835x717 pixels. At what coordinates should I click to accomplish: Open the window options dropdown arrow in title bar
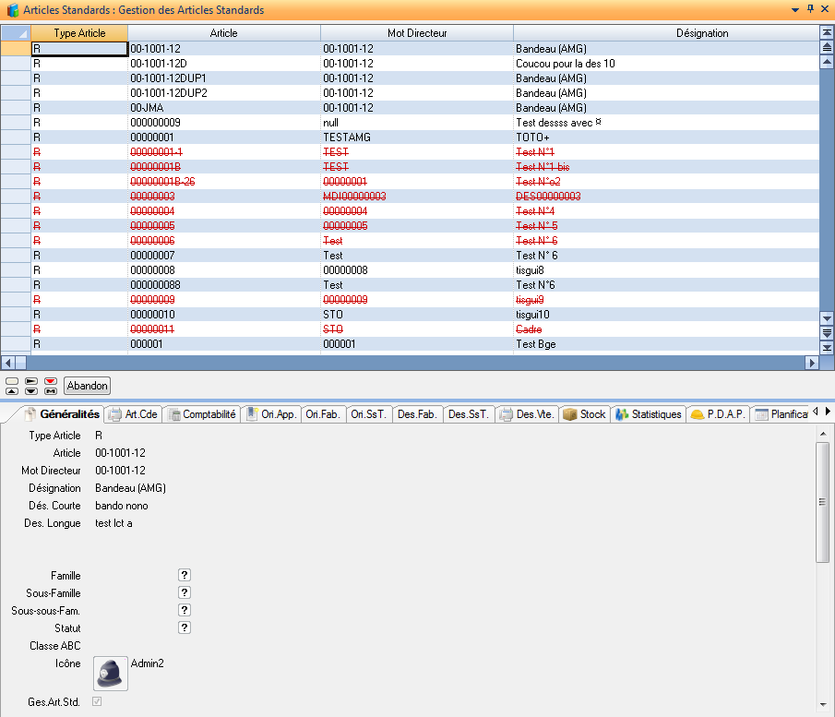(795, 9)
